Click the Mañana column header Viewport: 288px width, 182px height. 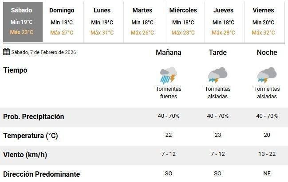[169, 52]
